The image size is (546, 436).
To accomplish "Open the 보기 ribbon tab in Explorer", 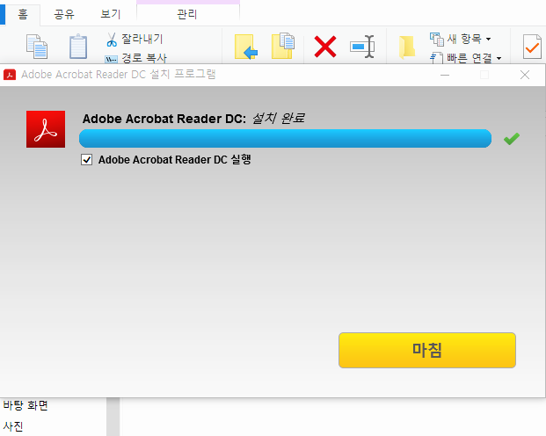I will coord(110,14).
